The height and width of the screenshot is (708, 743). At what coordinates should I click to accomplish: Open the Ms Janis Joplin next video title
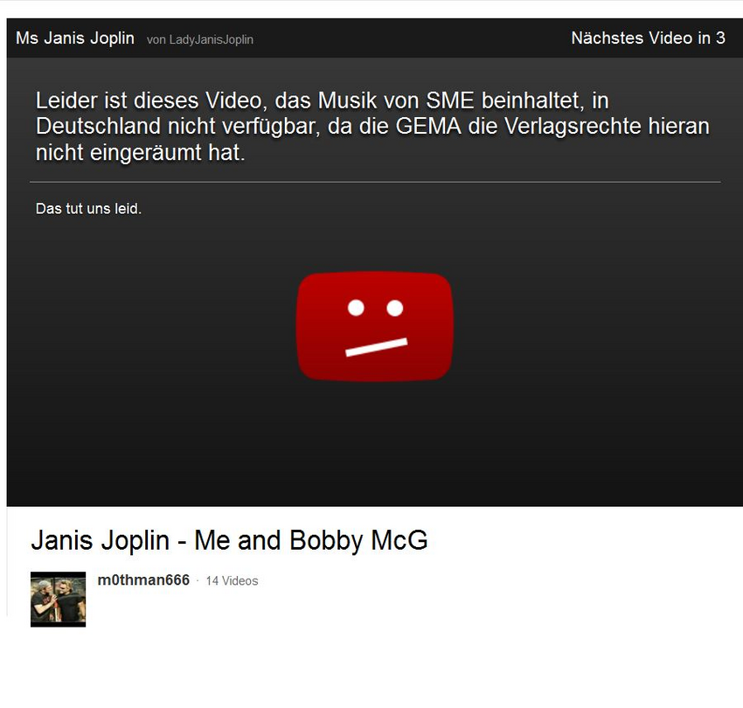75,38
